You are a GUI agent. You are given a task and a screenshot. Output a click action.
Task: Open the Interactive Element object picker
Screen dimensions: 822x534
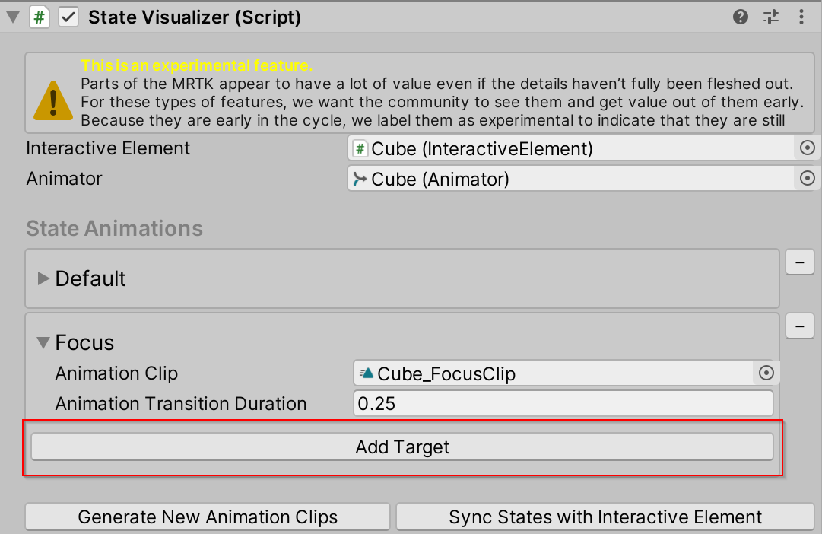pyautogui.click(x=808, y=148)
